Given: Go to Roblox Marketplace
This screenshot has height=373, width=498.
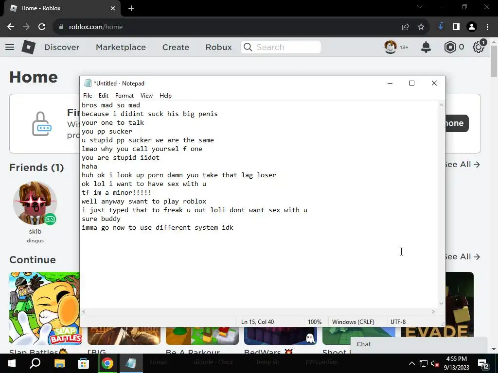Looking at the screenshot, I should 121,47.
